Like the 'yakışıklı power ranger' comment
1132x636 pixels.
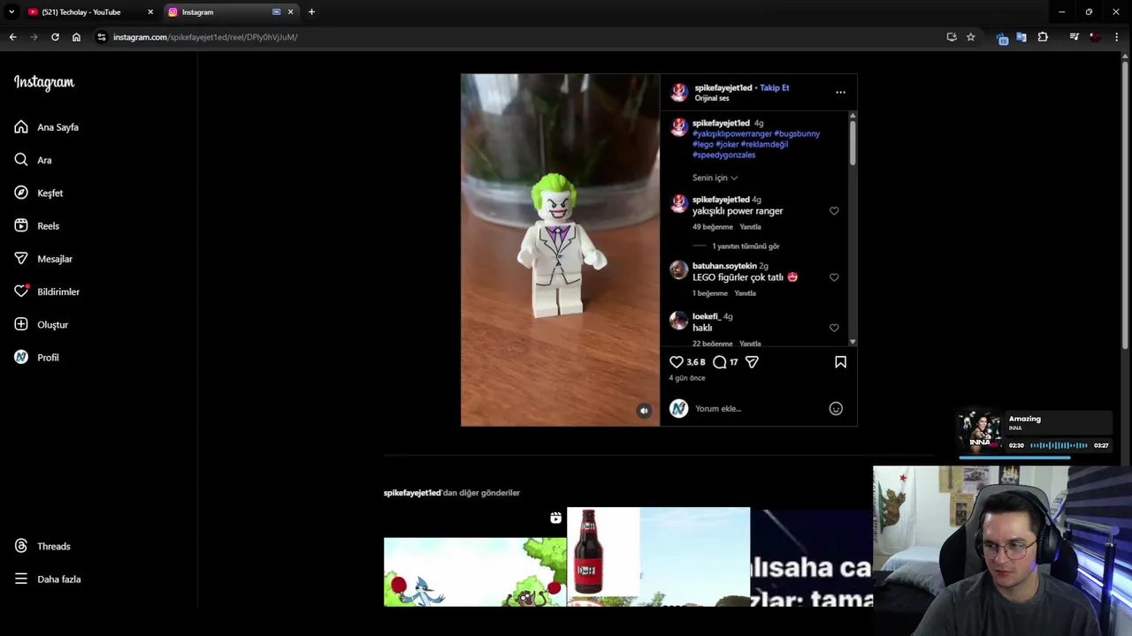click(834, 211)
